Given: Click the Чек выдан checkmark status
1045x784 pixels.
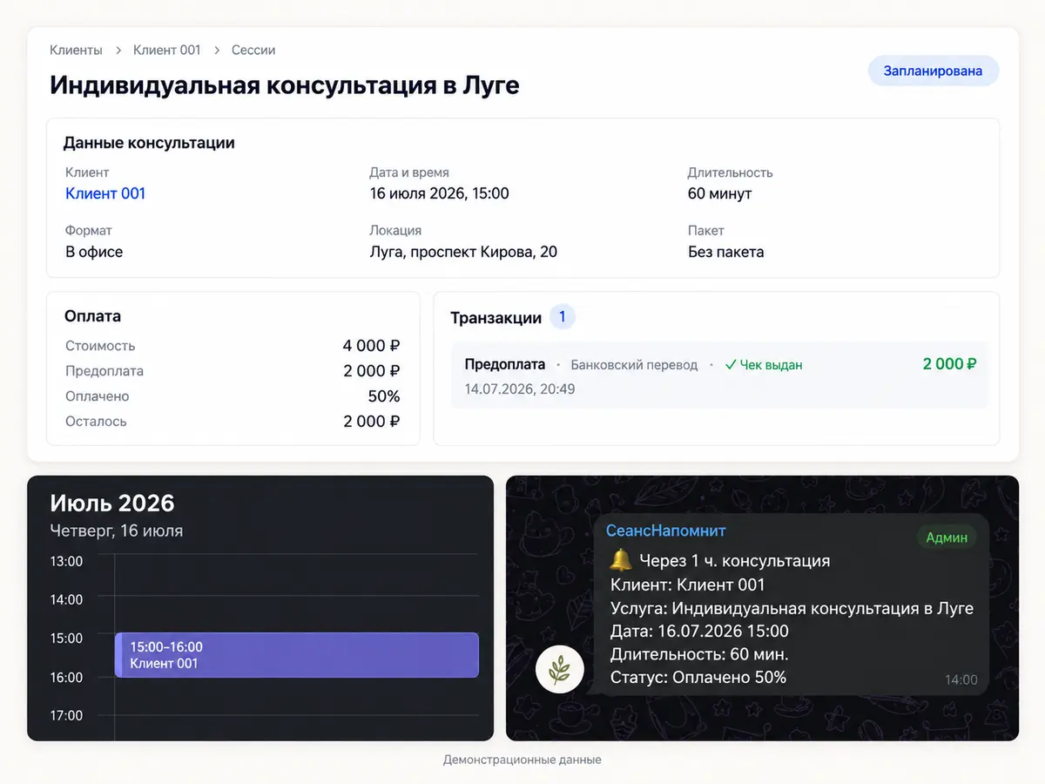Looking at the screenshot, I should [764, 365].
